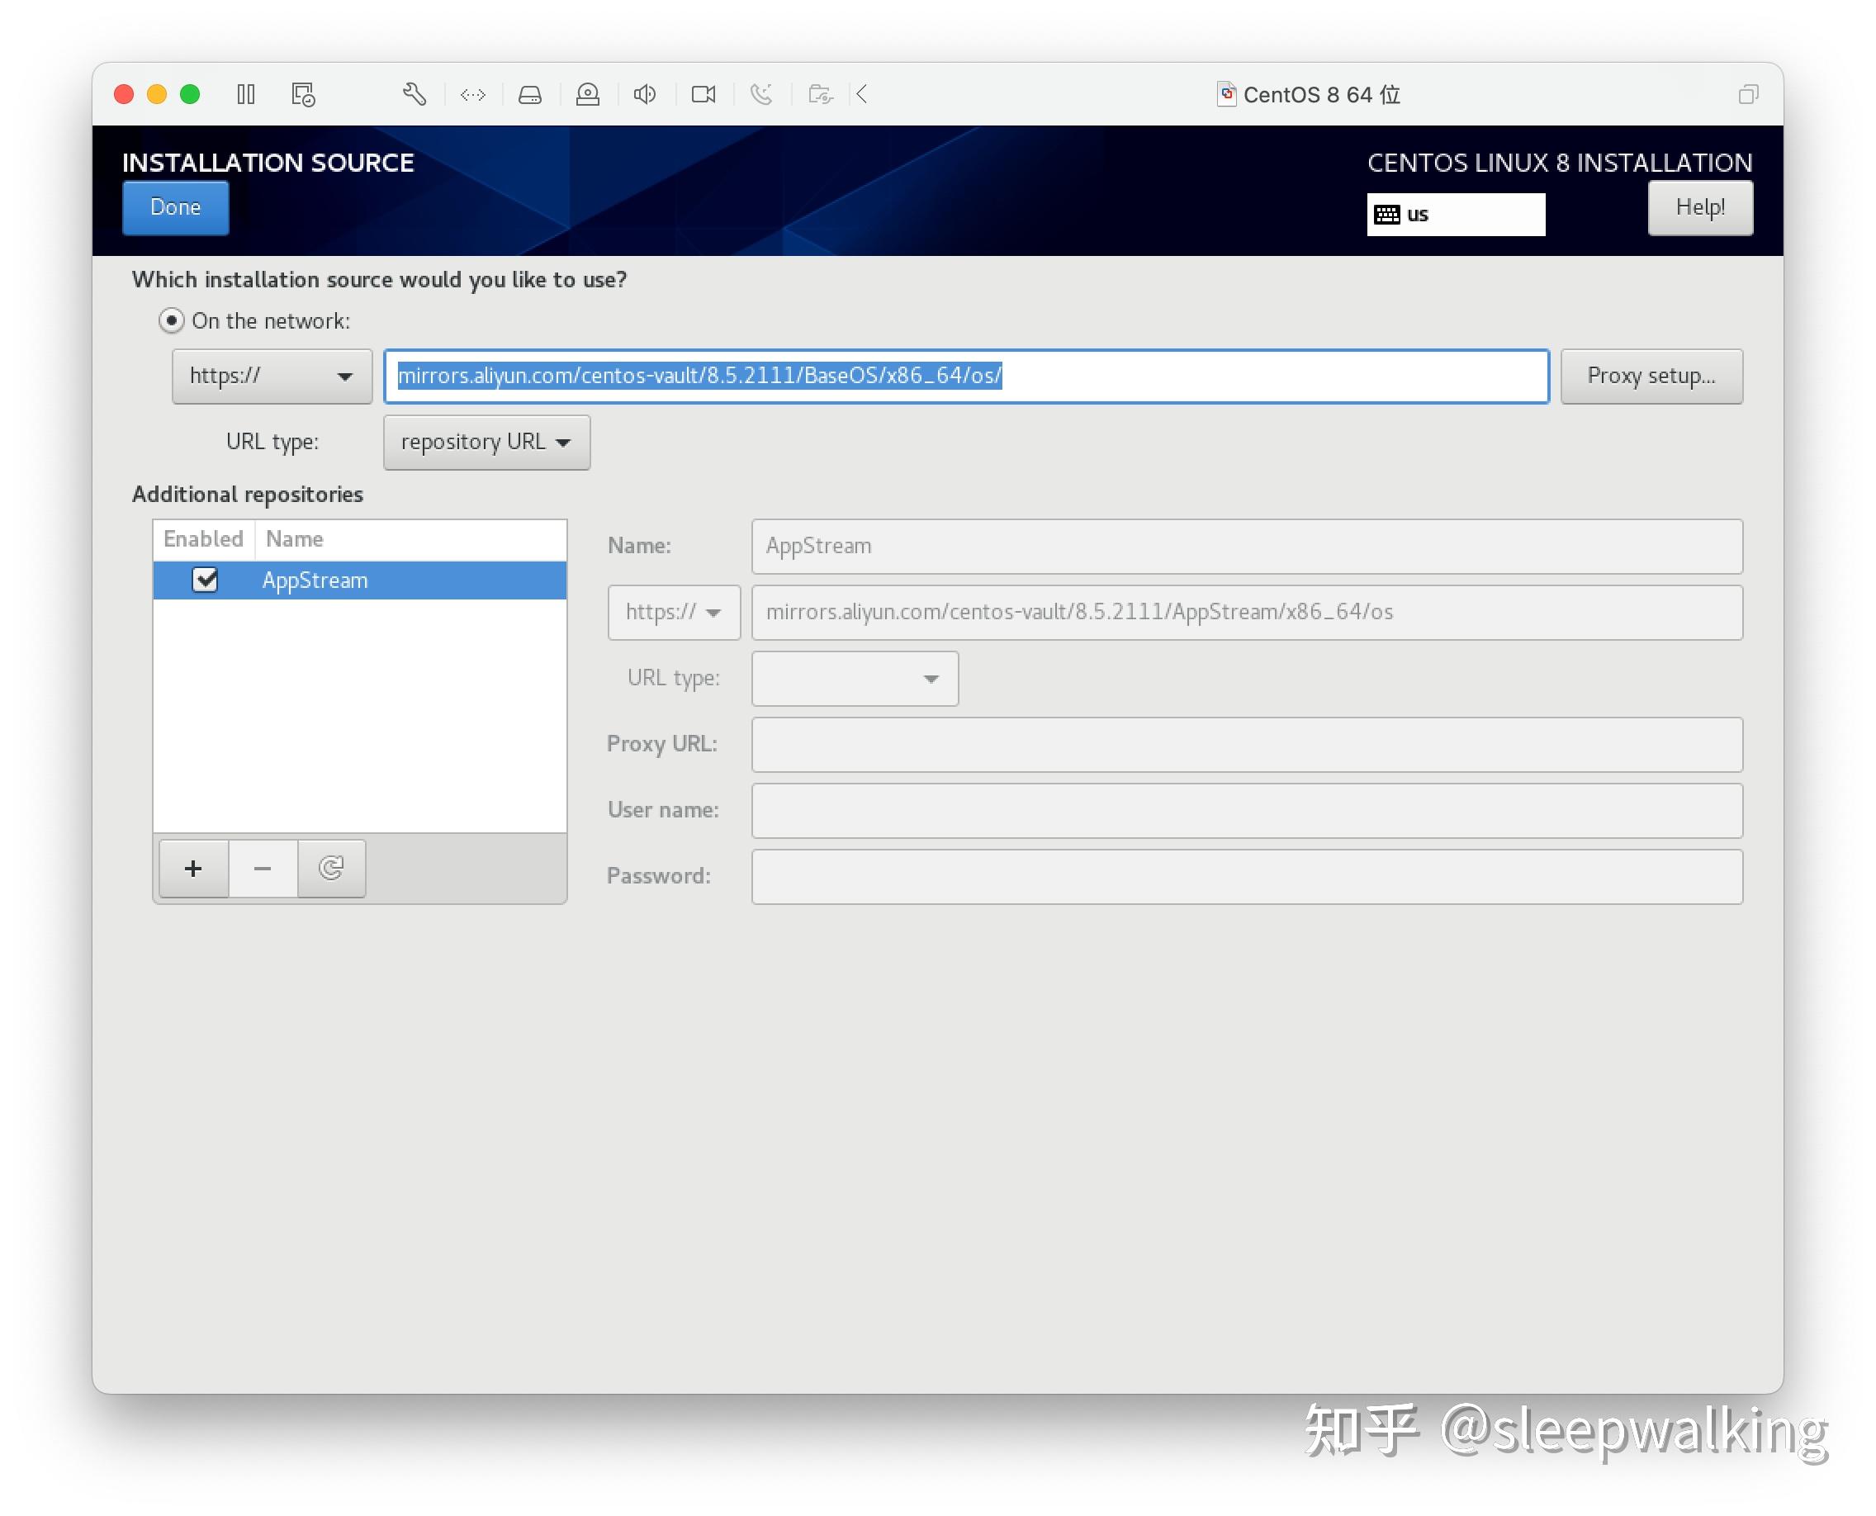The width and height of the screenshot is (1876, 1516).
Task: Open VM settings with the wrench icon
Action: (x=414, y=94)
